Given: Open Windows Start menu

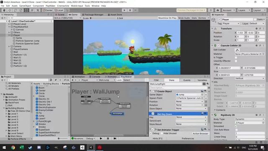Looking at the screenshot, I should coord(4,147).
